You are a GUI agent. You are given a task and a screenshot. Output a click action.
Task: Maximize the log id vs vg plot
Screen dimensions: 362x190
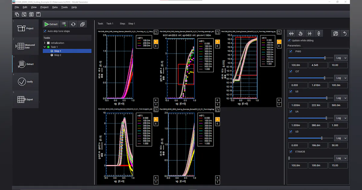coord(279,33)
